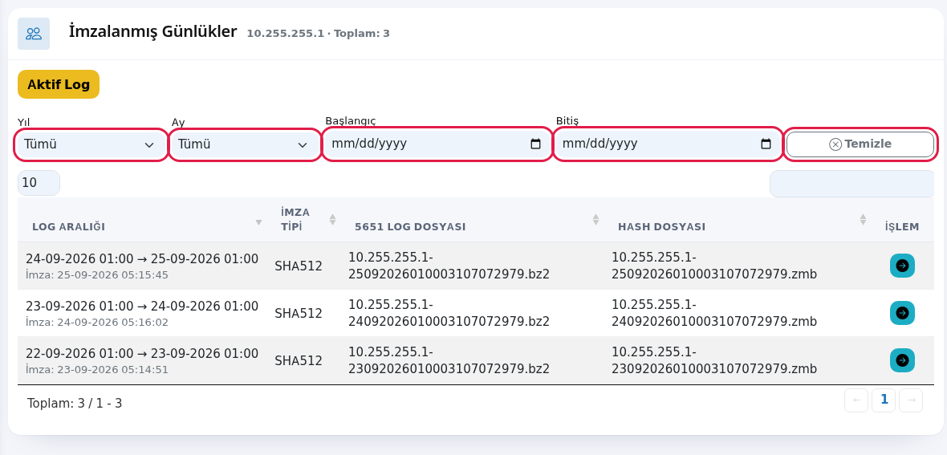Image resolution: width=947 pixels, height=455 pixels.
Task: Open action for the 22-09-2026 to 23-09-2026 row
Action: pos(902,360)
